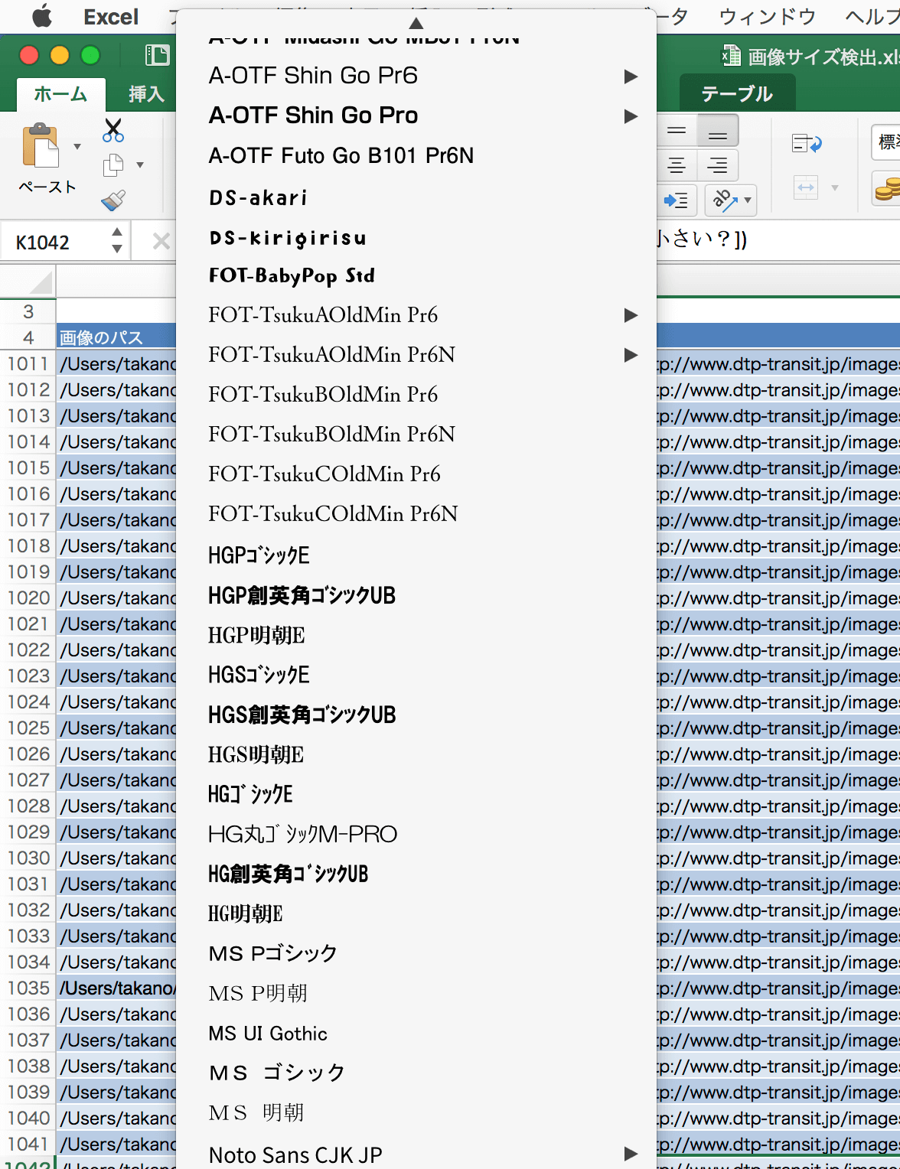Align text to the right
This screenshot has width=900, height=1169.
pyautogui.click(x=717, y=165)
